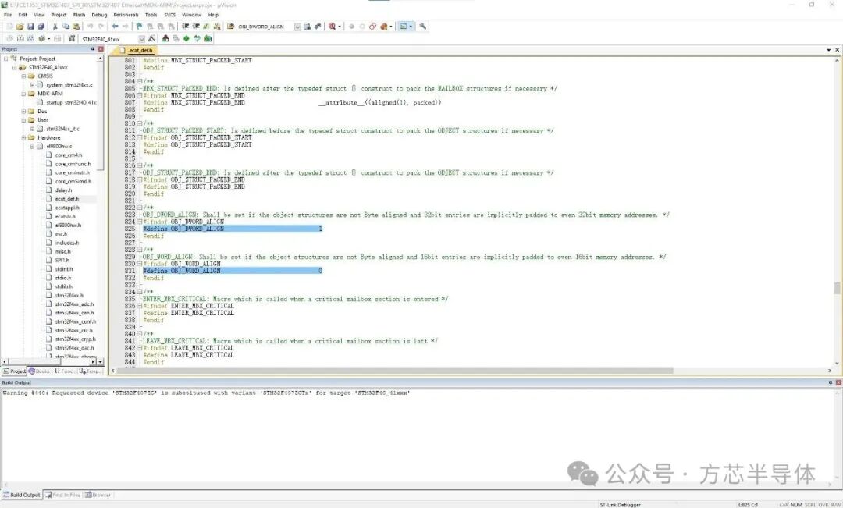Click the Rebuild all target files icon
Screen dimensions: 843x508
30,39
